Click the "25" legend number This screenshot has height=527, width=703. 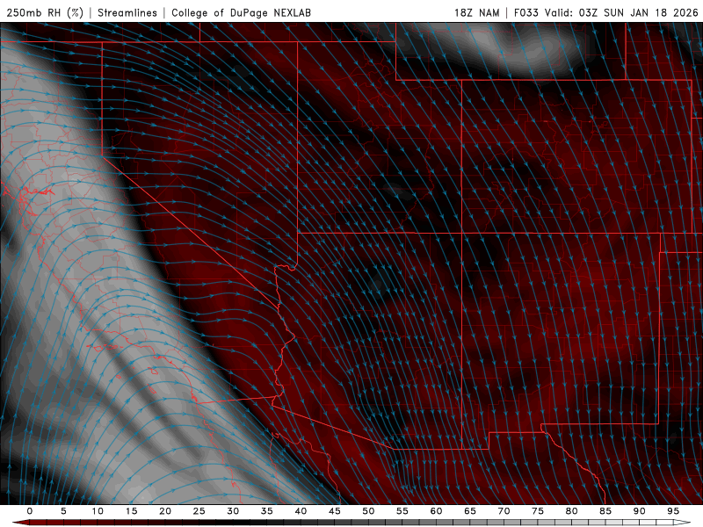pos(199,511)
